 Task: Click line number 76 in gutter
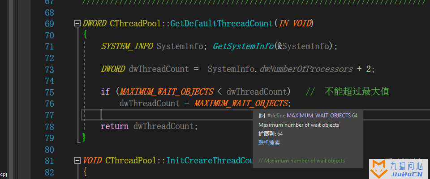click(x=49, y=104)
